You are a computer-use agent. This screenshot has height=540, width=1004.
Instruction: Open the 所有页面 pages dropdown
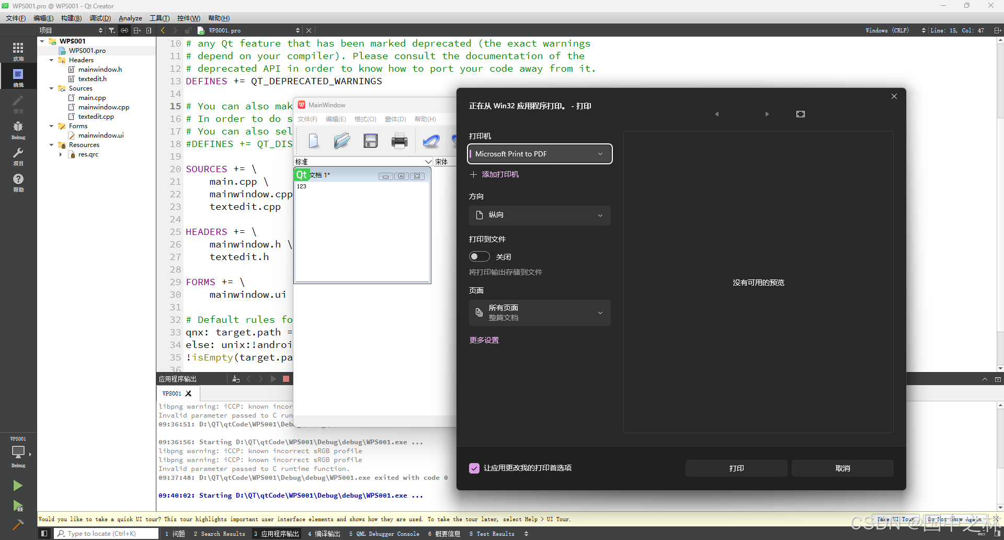click(540, 313)
